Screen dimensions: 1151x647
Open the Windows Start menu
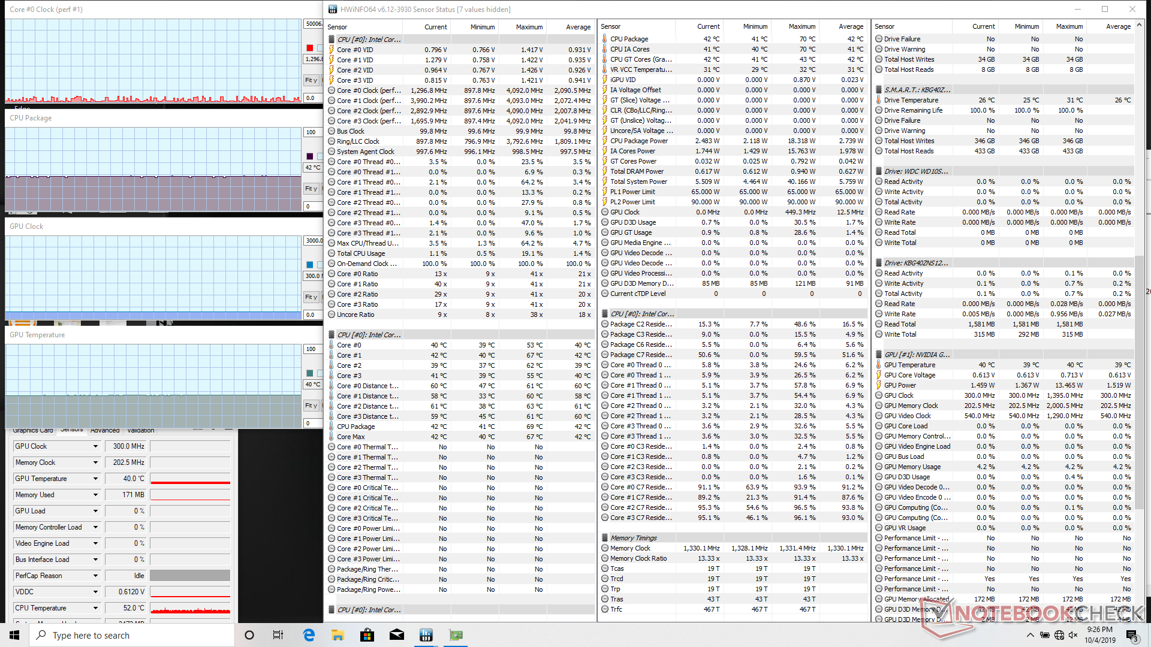[14, 635]
